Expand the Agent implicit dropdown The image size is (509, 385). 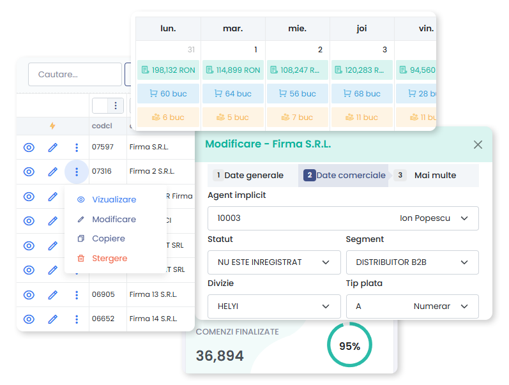464,218
